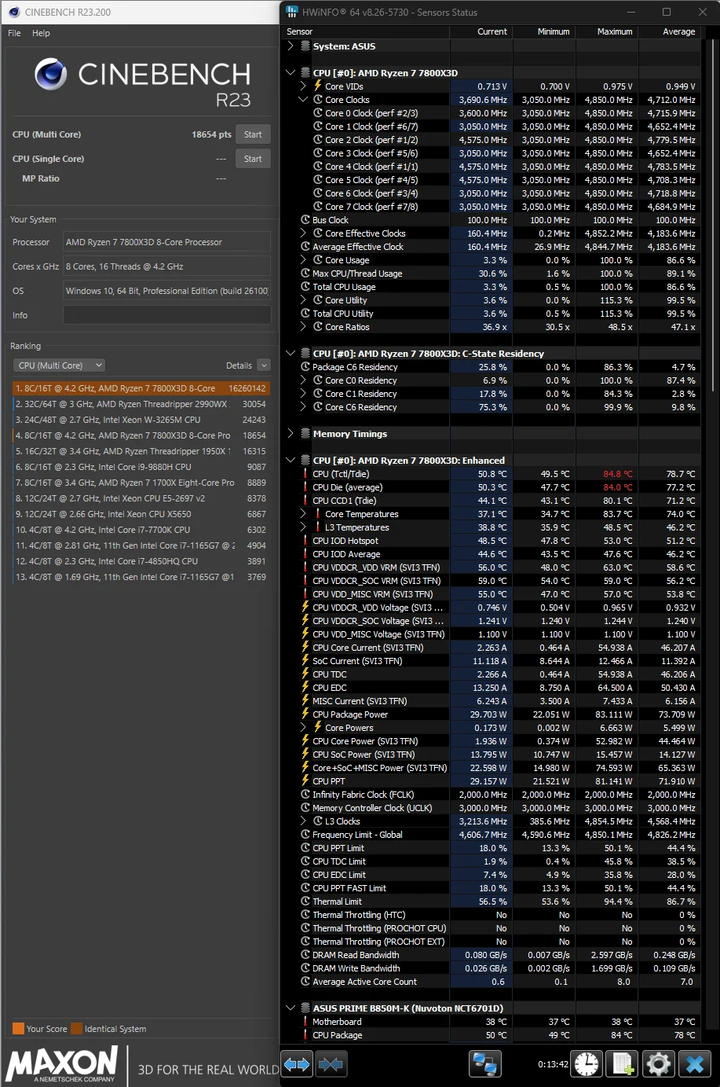Click the HWiNFO app icon in title bar
Image resolution: width=720 pixels, height=1087 pixels.
pyautogui.click(x=292, y=12)
